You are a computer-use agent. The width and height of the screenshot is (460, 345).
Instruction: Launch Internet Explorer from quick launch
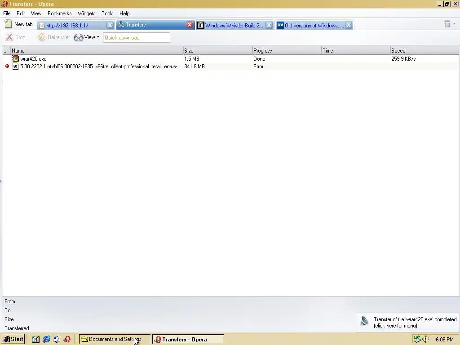(46, 339)
